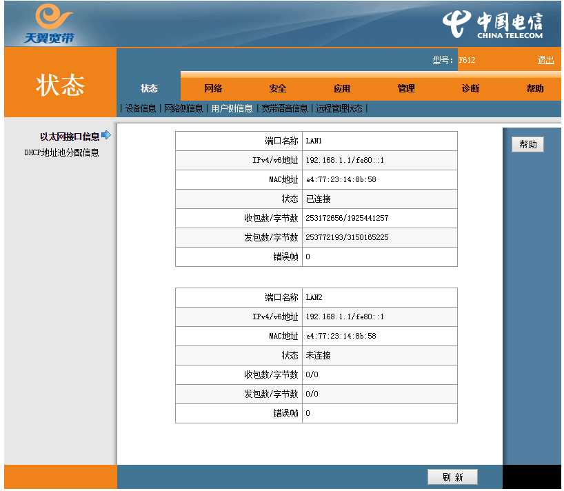Click the 天翼宽带 logo
Screen dimensions: 564x491
click(50, 23)
